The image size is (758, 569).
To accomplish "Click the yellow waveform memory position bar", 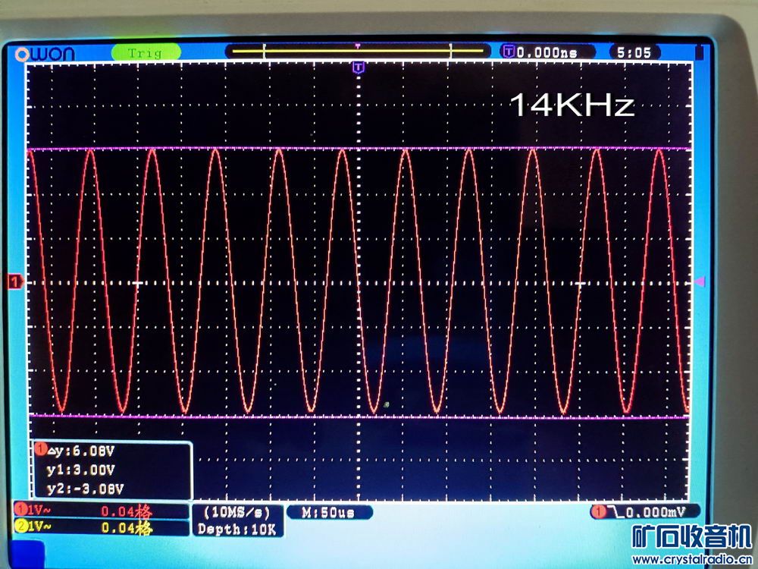I will 358,50.
